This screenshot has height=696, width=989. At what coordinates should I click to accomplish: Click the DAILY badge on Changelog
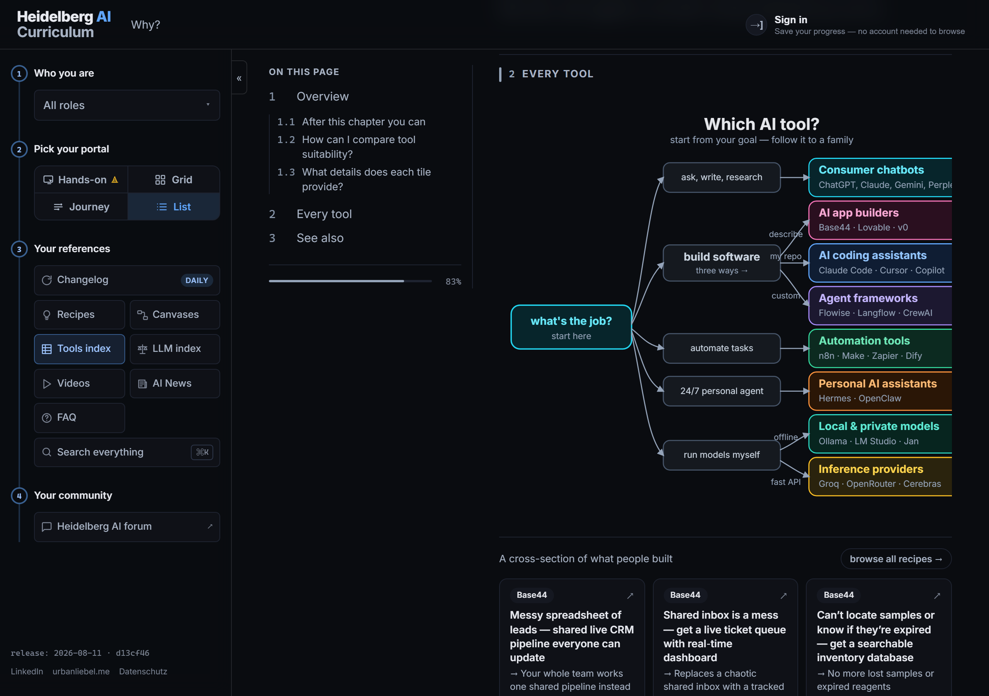click(x=196, y=280)
